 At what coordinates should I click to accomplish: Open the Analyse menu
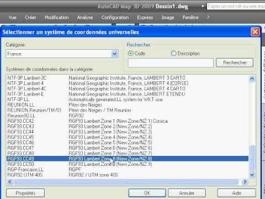[85, 18]
